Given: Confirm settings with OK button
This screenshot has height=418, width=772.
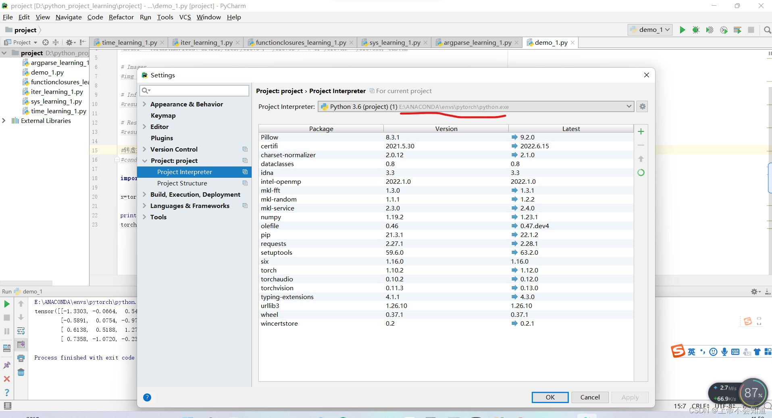Looking at the screenshot, I should coord(550,397).
